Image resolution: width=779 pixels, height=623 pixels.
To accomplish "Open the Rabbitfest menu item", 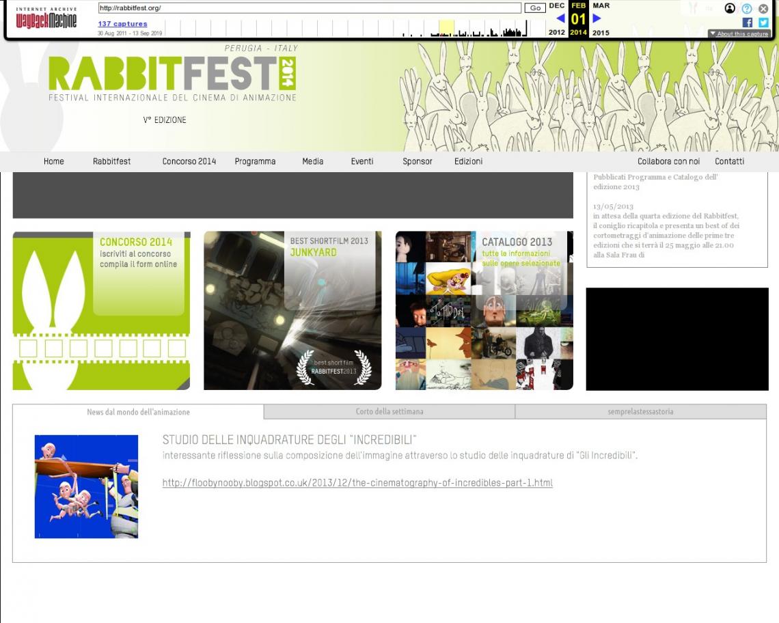I will (112, 161).
